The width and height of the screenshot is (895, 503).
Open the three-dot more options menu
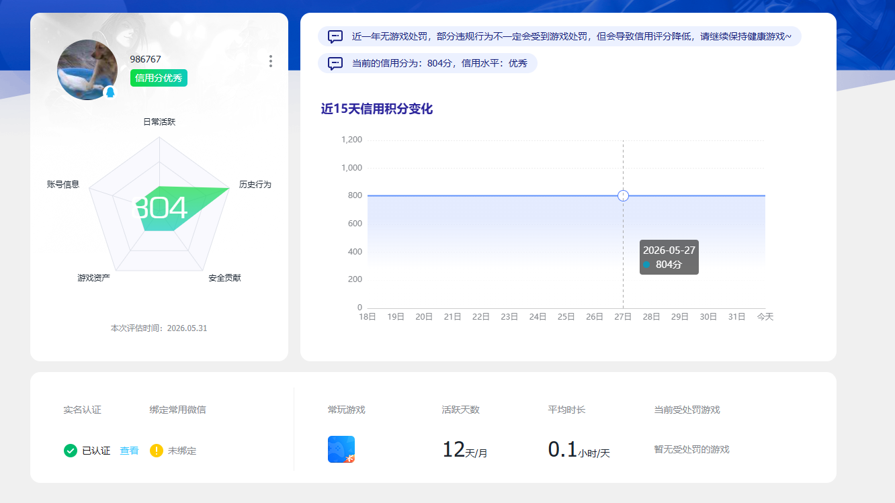tap(271, 61)
